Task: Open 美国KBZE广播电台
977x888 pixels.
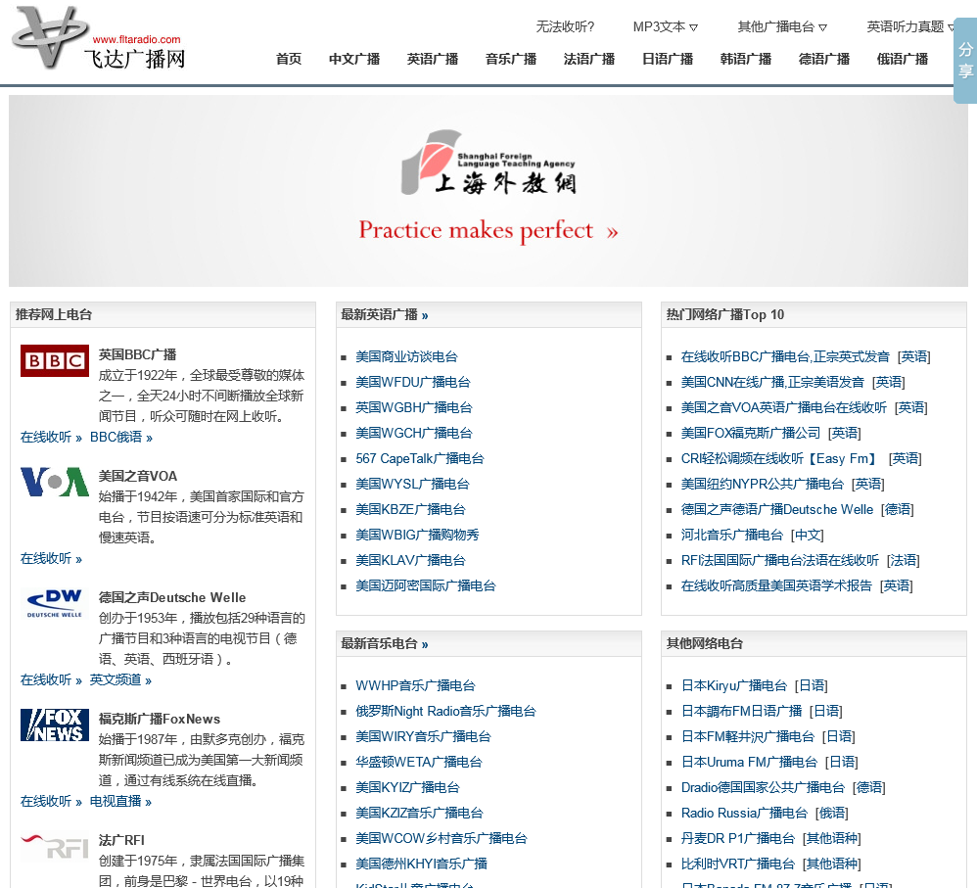Action: (410, 510)
